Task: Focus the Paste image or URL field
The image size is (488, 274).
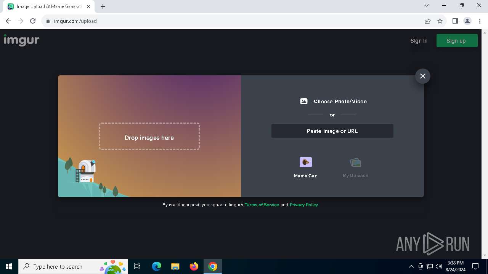Action: tap(332, 131)
